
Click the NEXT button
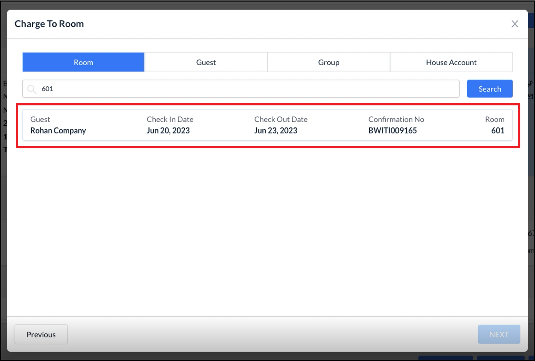(x=499, y=334)
